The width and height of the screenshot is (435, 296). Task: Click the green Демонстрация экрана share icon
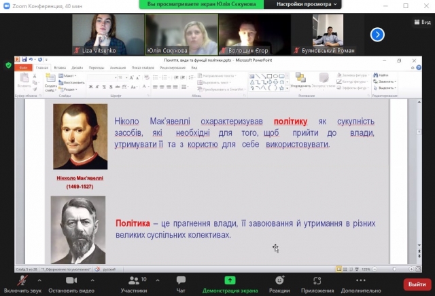click(x=230, y=280)
